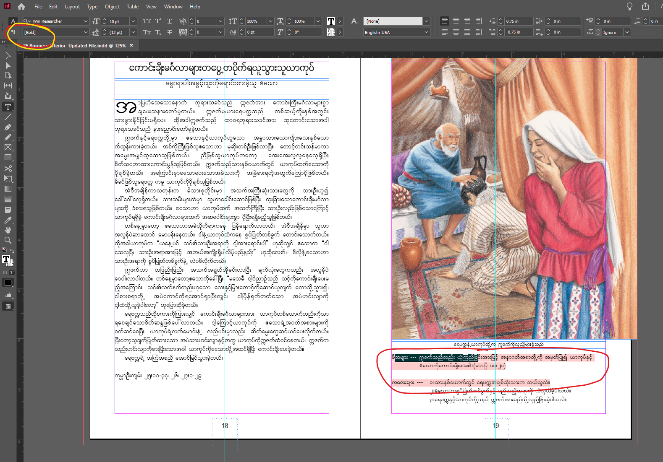663x462 pixels.
Task: Set Align Left paragraph alignment
Action: click(x=445, y=21)
